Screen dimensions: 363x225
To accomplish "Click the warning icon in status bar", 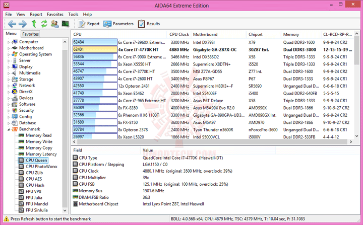I will click(7, 219).
